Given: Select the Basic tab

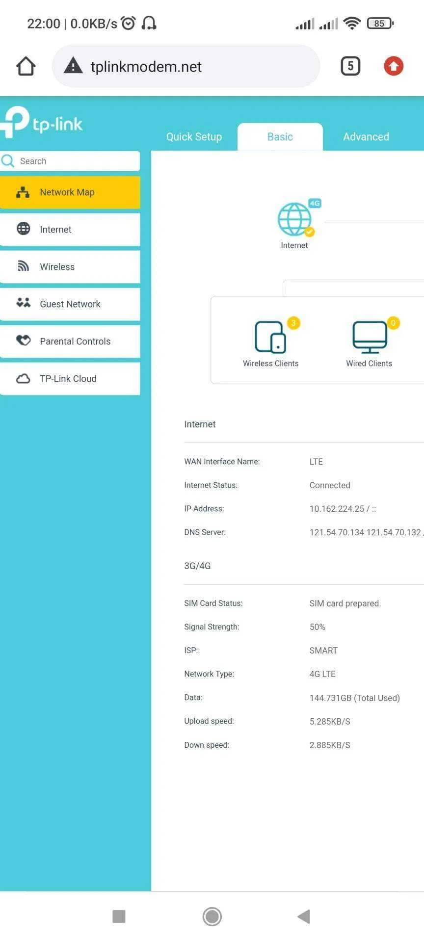Looking at the screenshot, I should (280, 137).
